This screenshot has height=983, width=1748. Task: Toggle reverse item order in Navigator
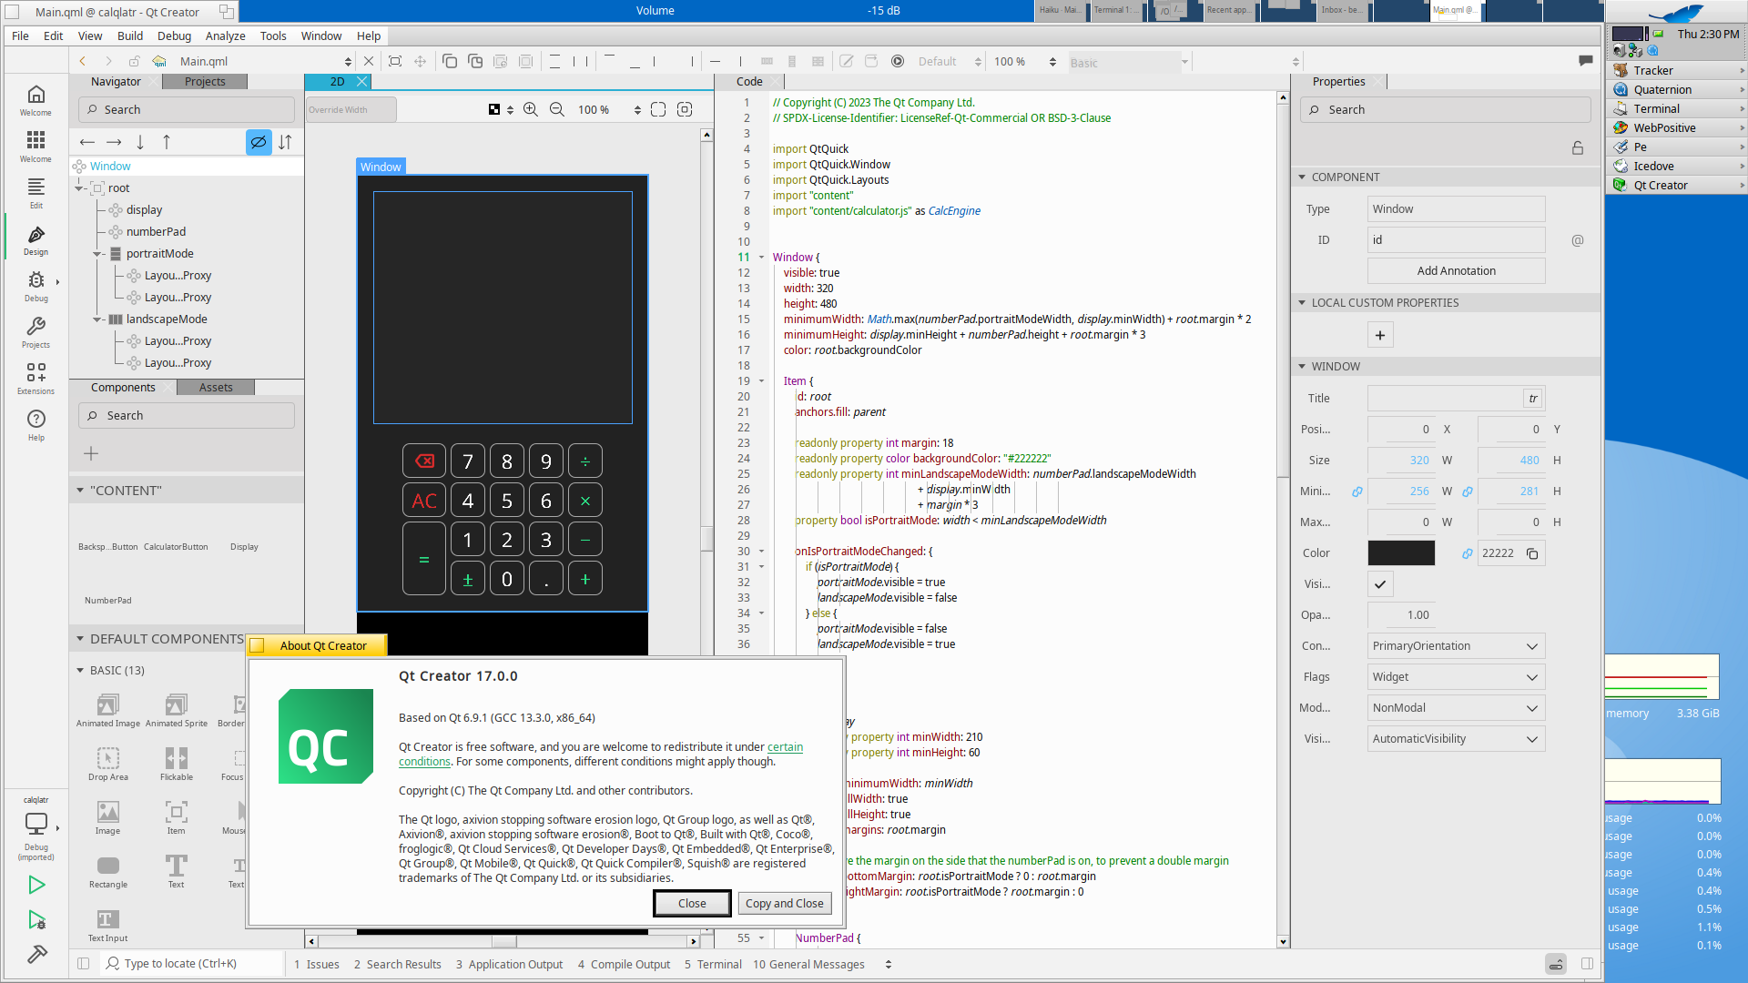pyautogui.click(x=285, y=142)
